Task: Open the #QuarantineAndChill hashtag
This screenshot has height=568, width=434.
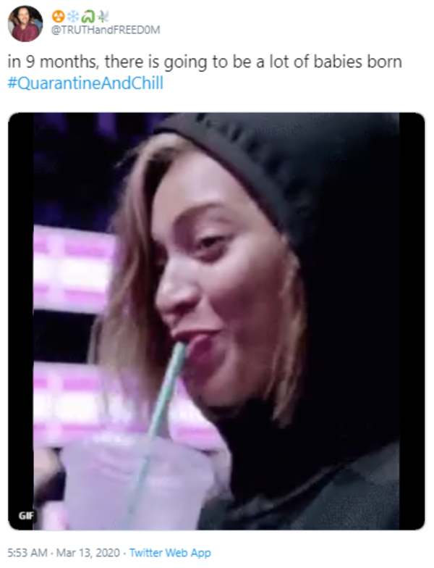Action: pos(85,83)
